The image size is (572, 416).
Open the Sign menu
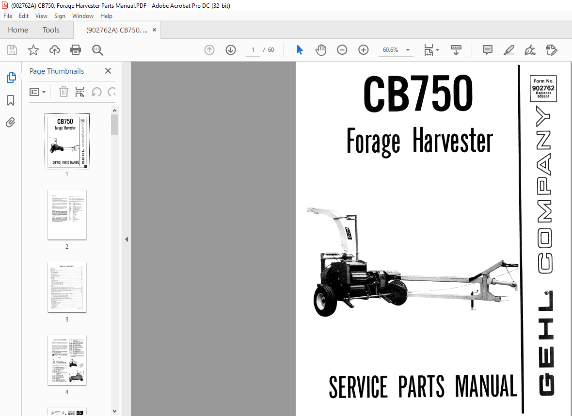[x=60, y=16]
